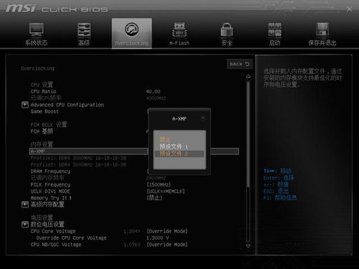Click Profile2: DDR4 3000MHz info line
Image resolution: width=359 pixels, height=269 pixels.
[78, 165]
